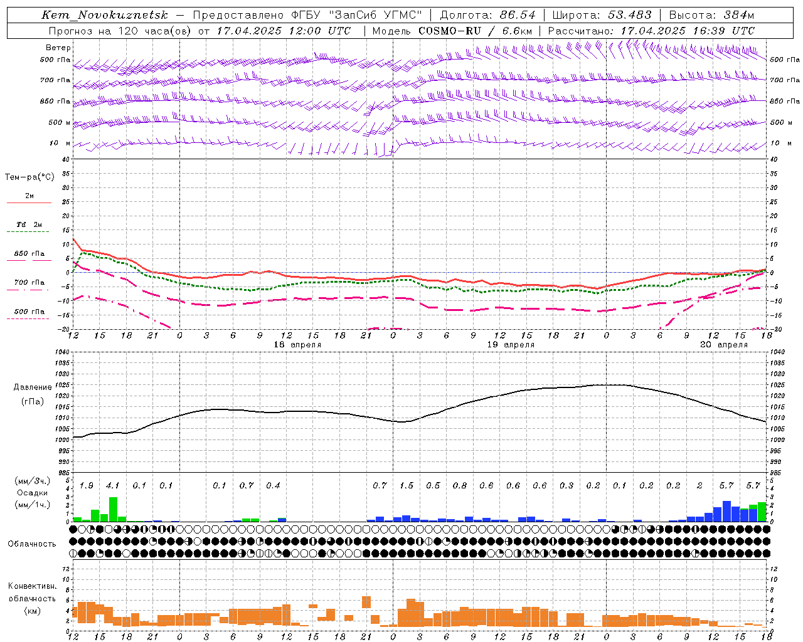Screen dimensions: 803x642
Task: Click the 'Высота: 384м' elevation text
Action: [711, 15]
